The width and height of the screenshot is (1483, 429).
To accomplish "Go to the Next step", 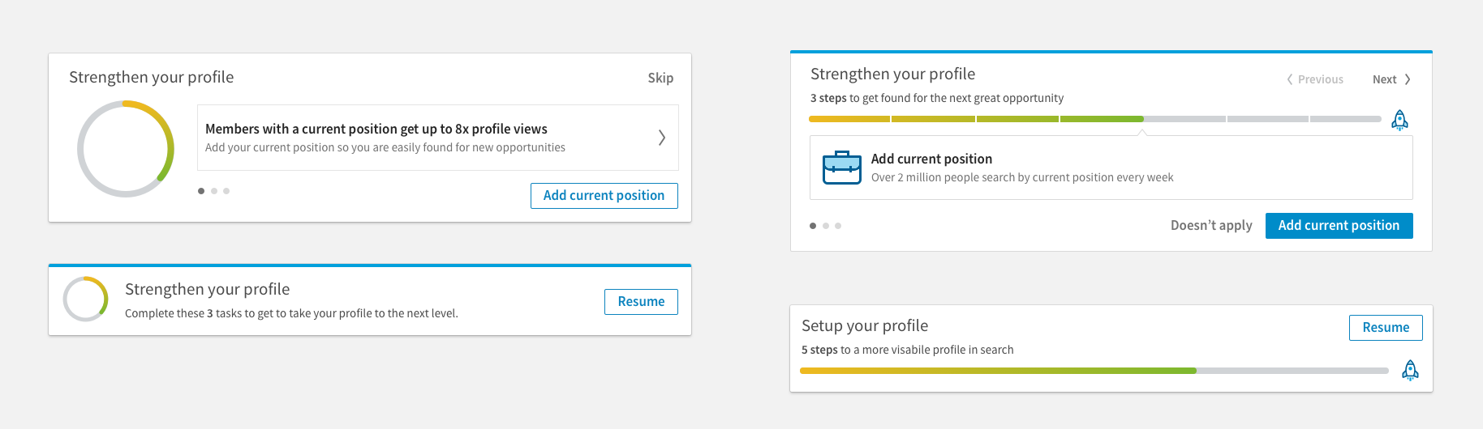I will (x=1391, y=79).
